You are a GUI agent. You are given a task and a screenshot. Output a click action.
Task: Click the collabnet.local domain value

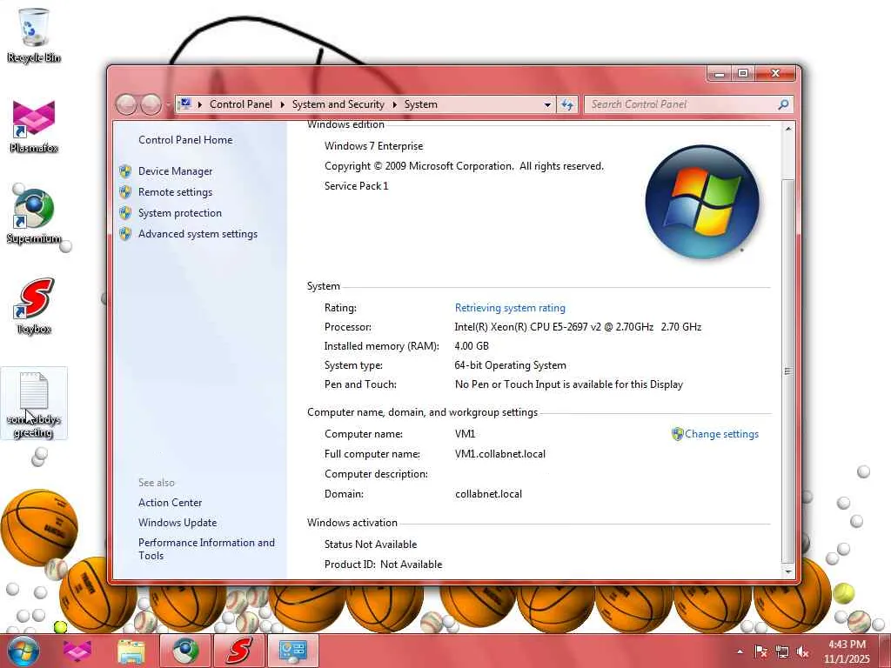488,494
